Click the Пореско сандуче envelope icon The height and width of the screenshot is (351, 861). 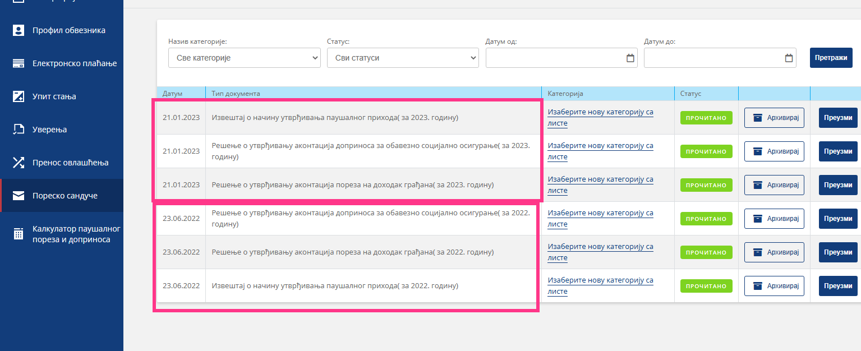19,196
